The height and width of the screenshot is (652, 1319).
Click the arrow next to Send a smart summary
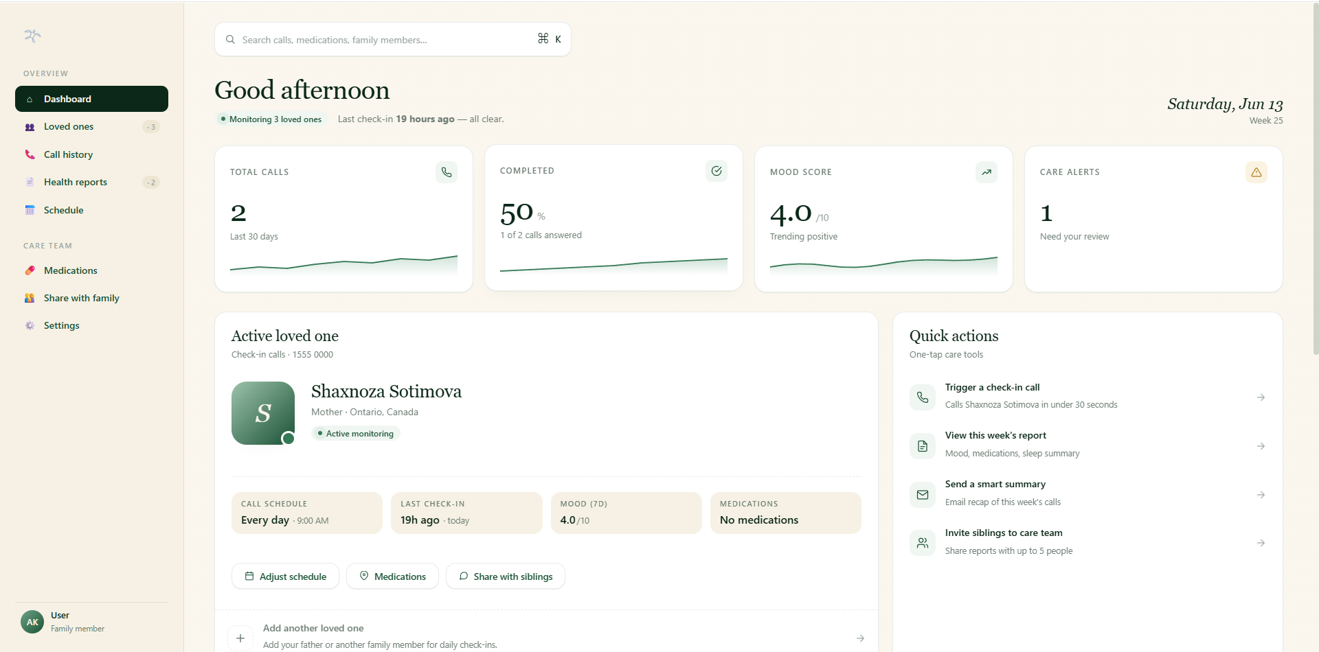1261,495
